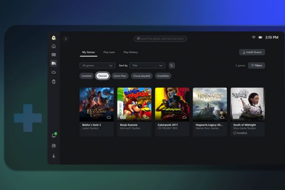Toggle the Installed filter chip
This screenshot has width=285, height=190.
pos(86,76)
